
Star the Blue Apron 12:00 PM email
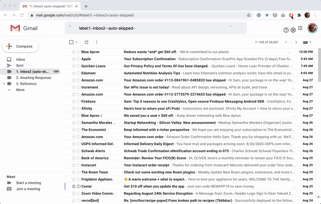point(74,52)
